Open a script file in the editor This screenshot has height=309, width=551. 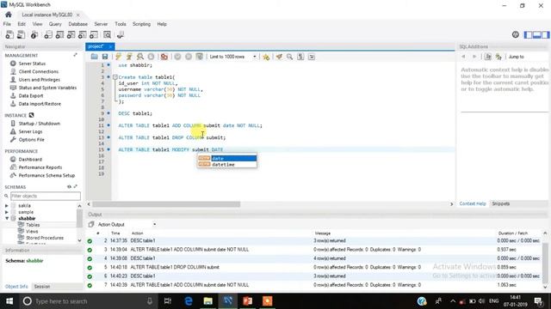coord(94,57)
